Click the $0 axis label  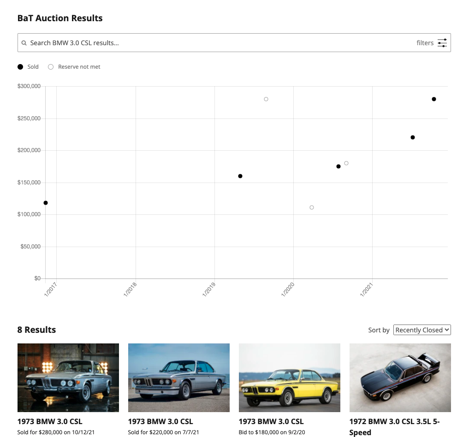tap(37, 278)
